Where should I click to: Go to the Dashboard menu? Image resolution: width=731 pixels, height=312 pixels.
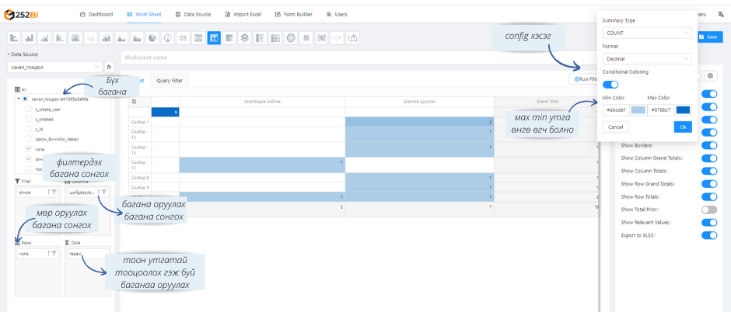96,14
